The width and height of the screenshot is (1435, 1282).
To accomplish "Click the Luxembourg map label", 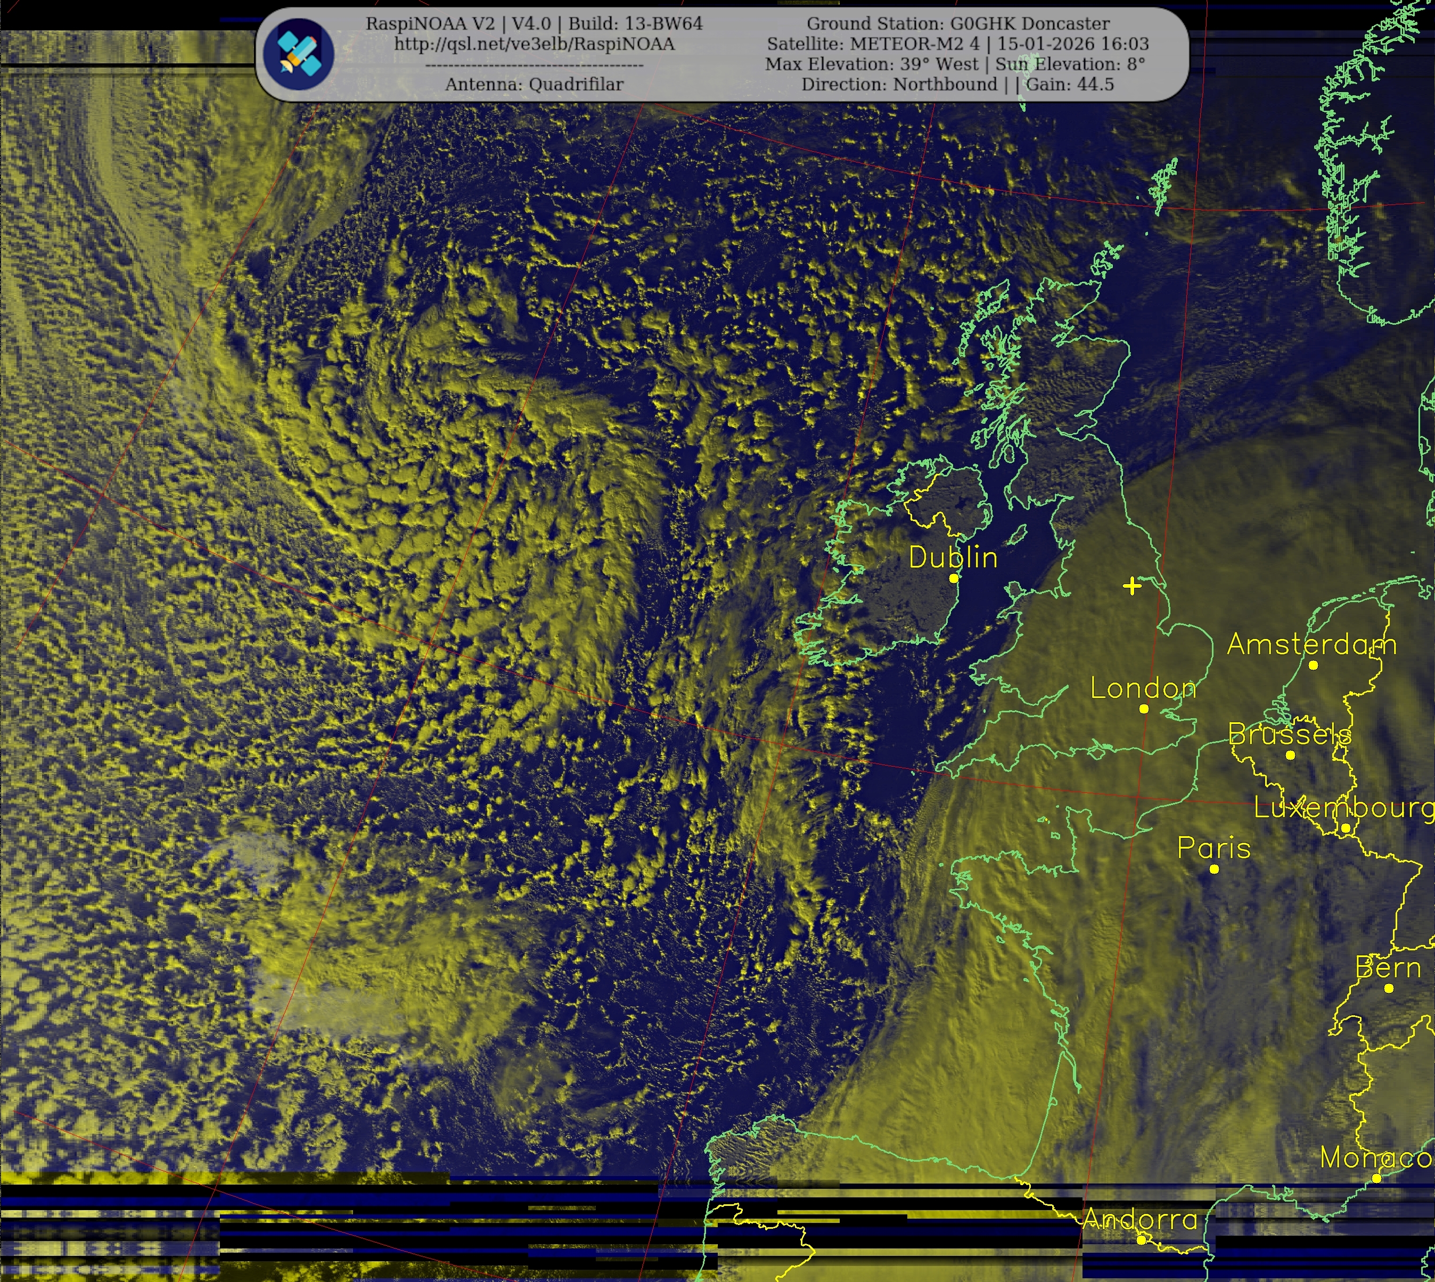I will click(x=1343, y=808).
